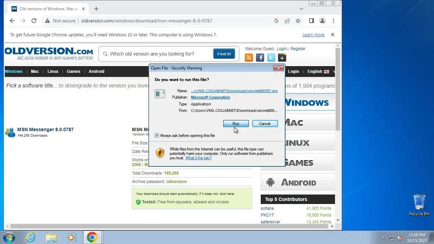Click the share page icon
This screenshot has width=434, height=244.
(x=287, y=21)
